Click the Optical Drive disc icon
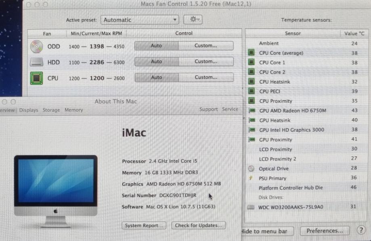 point(251,169)
